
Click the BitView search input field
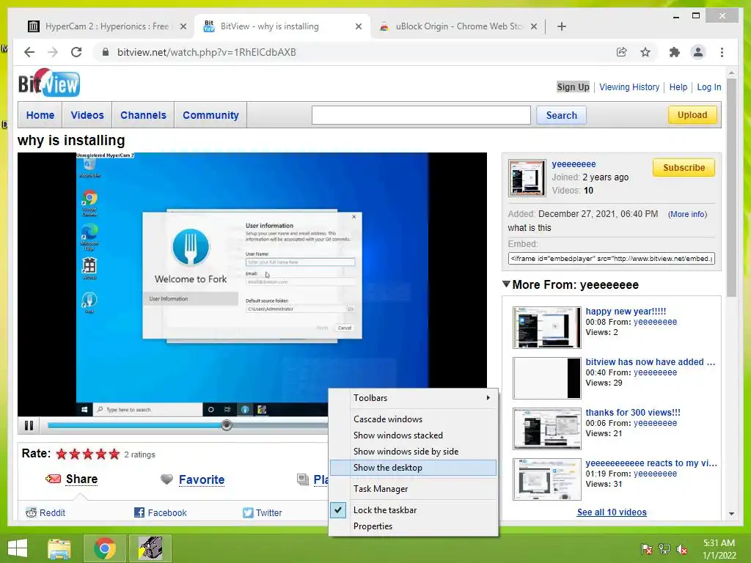pyautogui.click(x=421, y=115)
